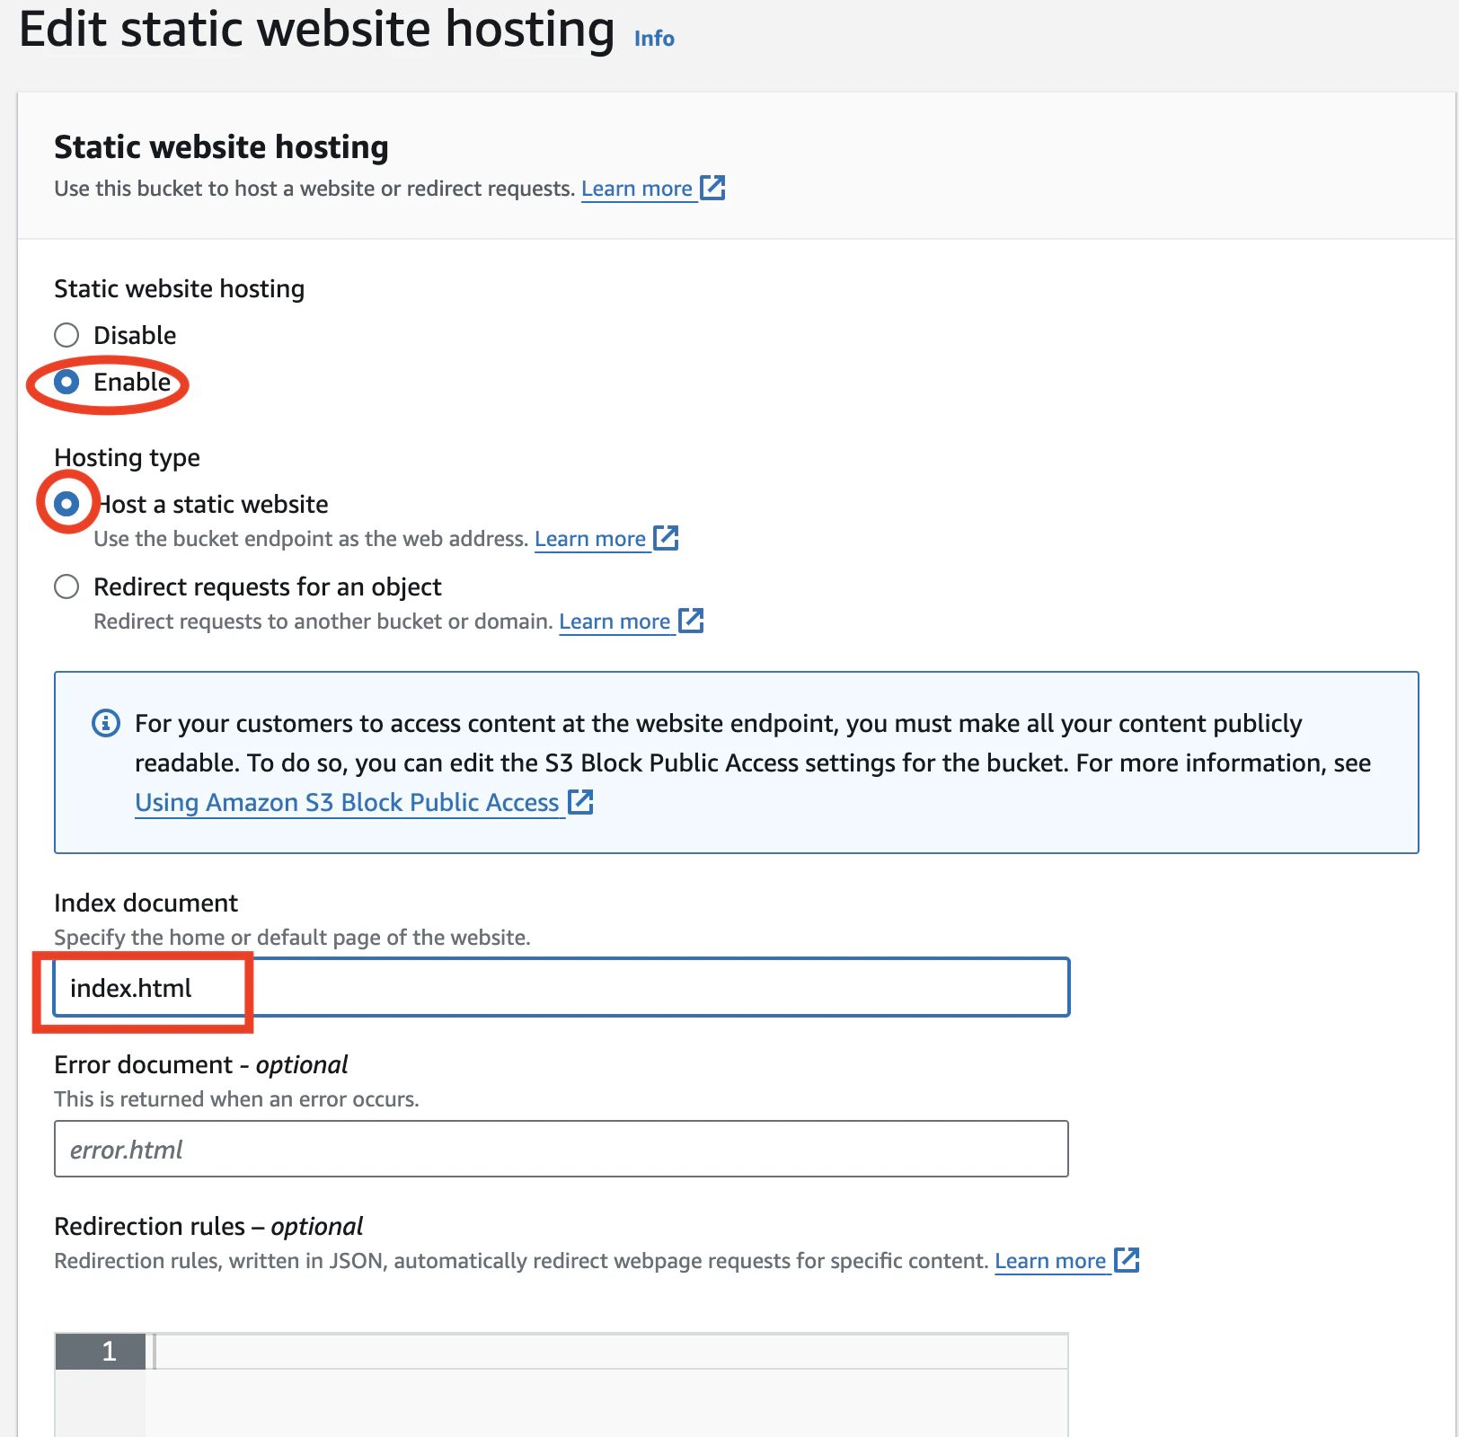Screen dimensions: 1459x1437
Task: Open external link icon beside redirect Learn more
Action: 691,621
